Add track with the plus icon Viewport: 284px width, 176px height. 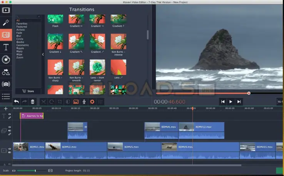click(x=6, y=108)
